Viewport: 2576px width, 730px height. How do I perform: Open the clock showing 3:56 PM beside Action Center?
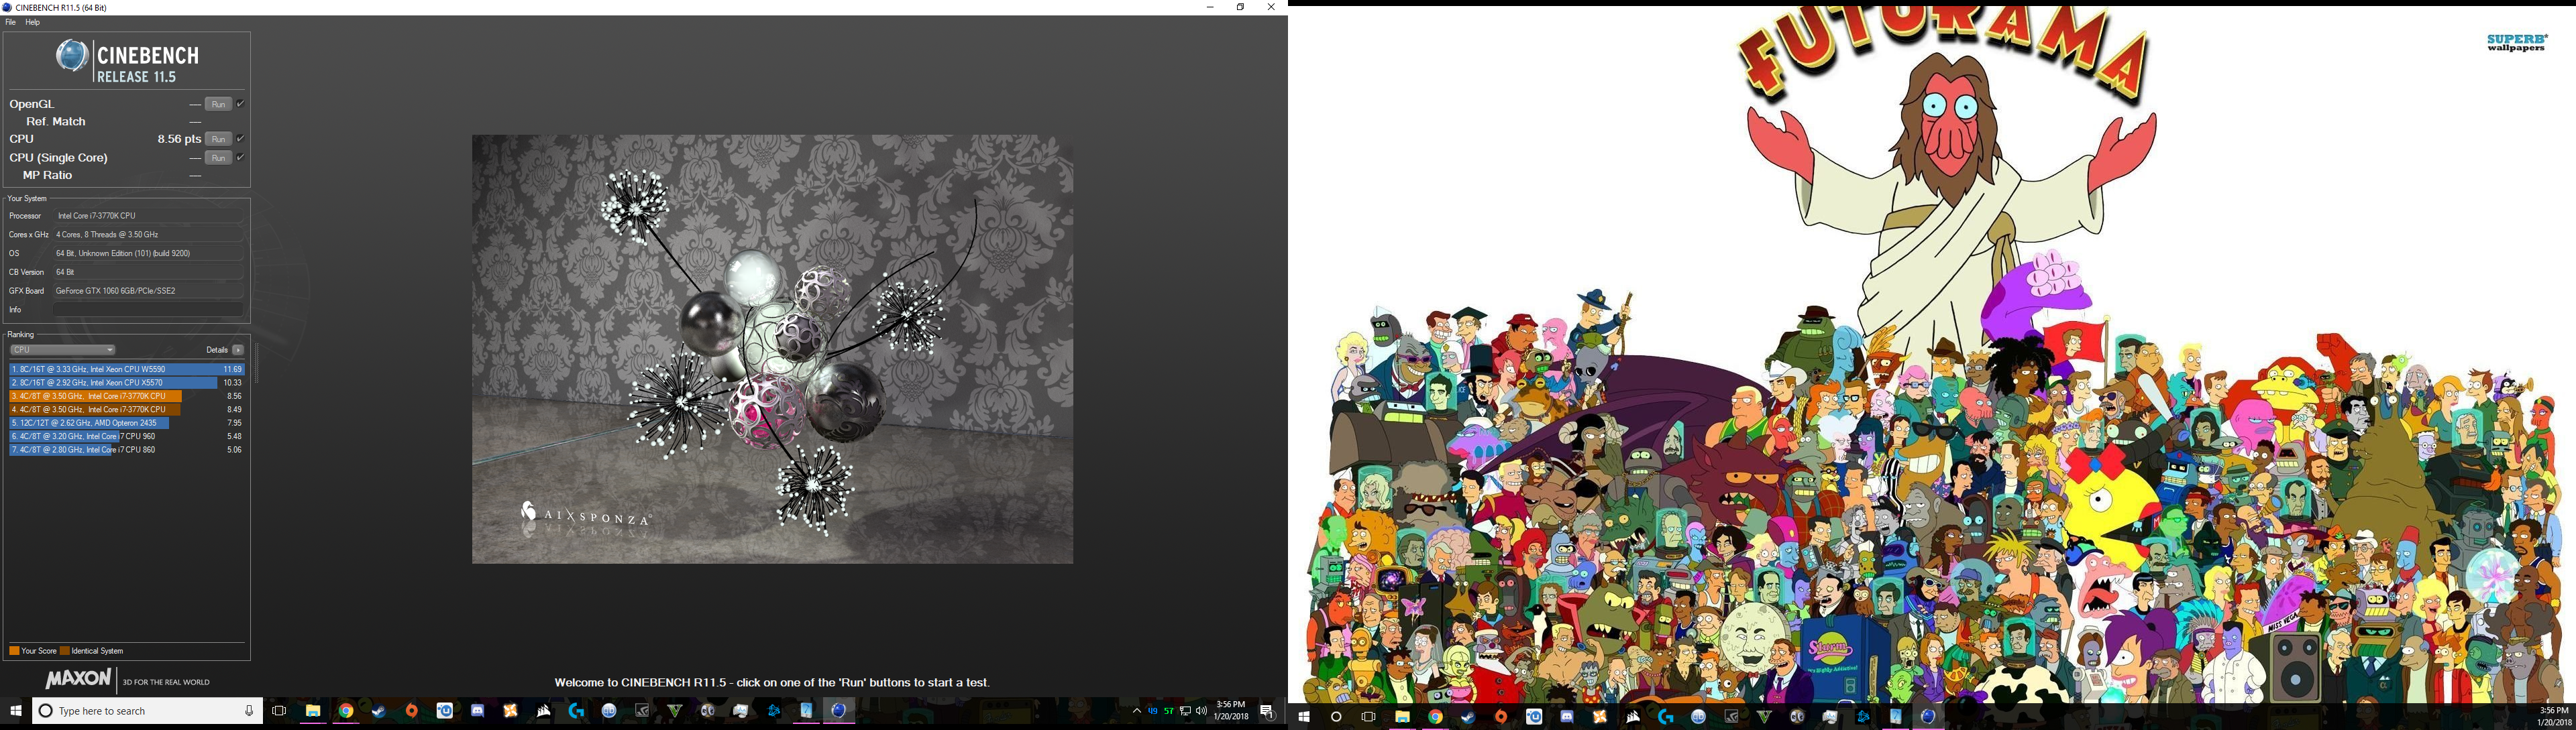(x=1231, y=711)
